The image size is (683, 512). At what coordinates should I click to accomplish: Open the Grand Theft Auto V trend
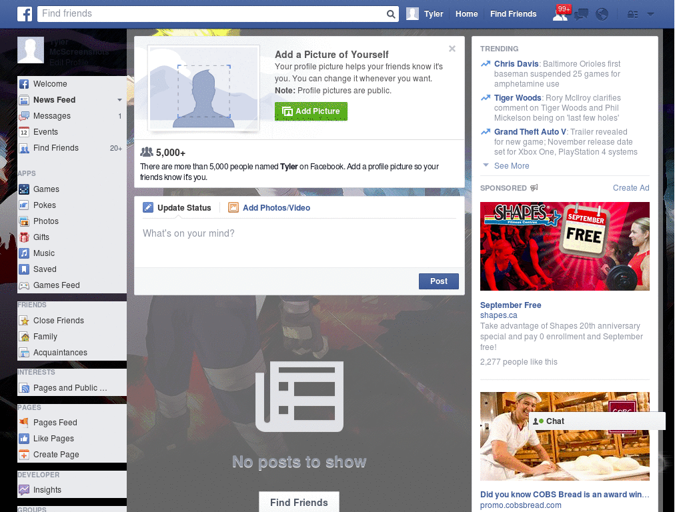[x=530, y=132]
